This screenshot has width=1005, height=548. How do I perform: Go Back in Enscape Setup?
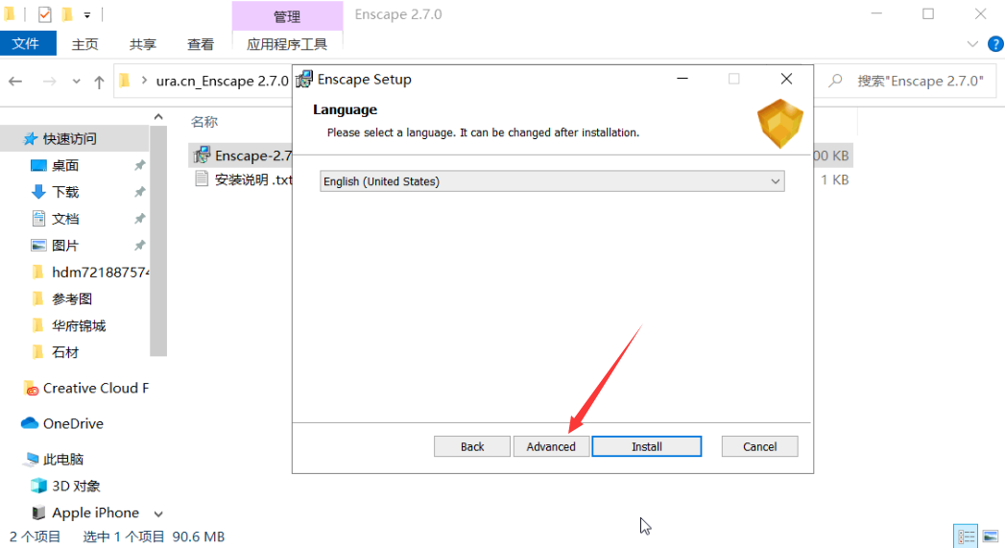pos(471,446)
